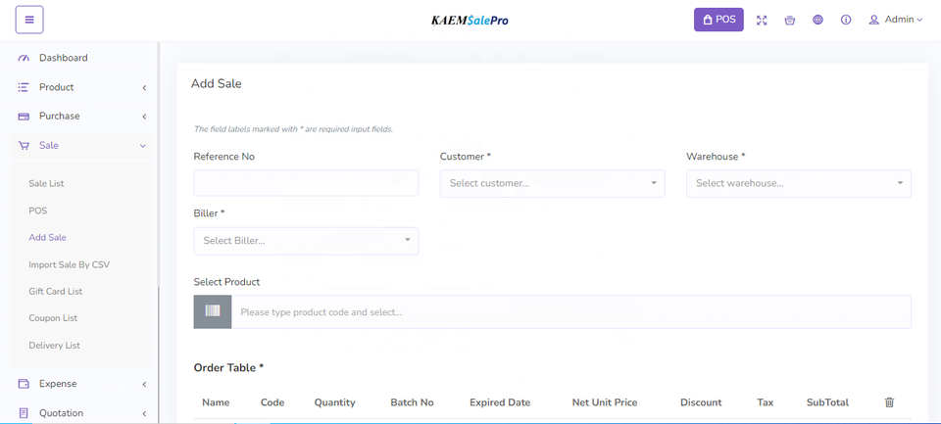
Task: Click the barcode icon beside product search
Action: point(213,311)
